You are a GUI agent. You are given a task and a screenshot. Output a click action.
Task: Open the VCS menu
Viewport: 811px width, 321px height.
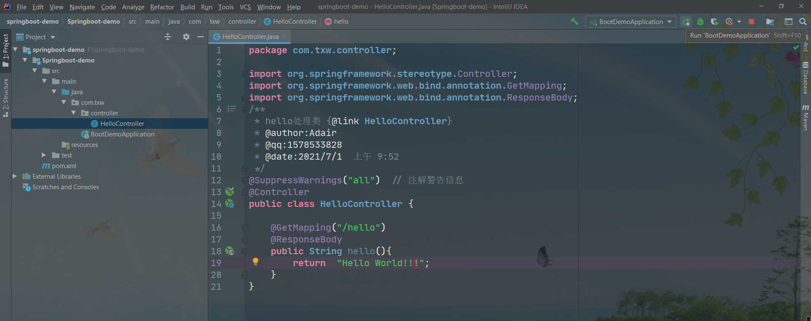tap(245, 7)
